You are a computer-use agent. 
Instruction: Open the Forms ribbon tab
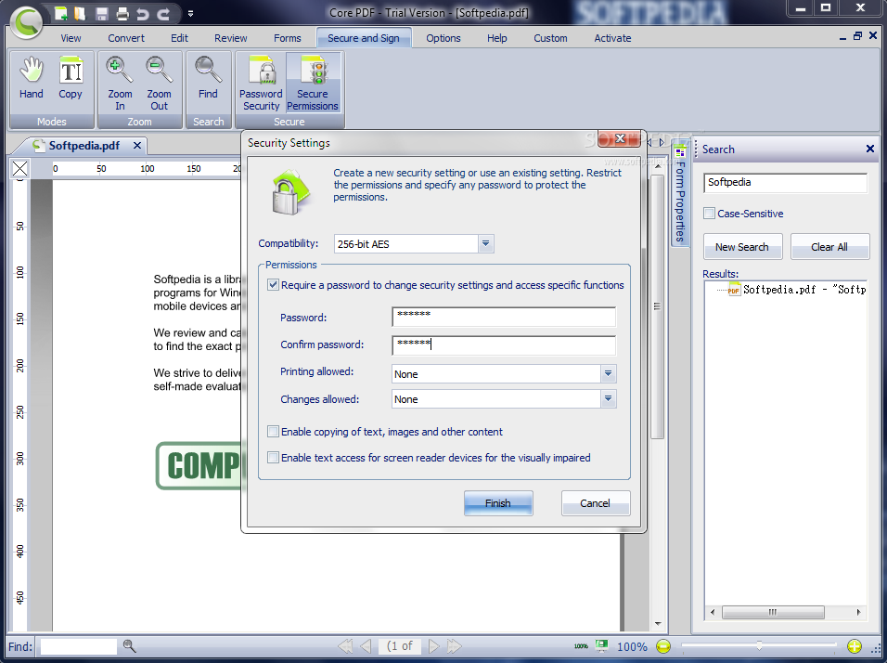point(288,38)
